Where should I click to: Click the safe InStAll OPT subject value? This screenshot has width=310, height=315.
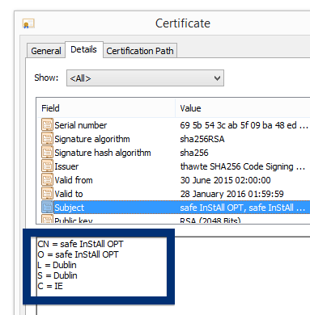[x=243, y=208]
